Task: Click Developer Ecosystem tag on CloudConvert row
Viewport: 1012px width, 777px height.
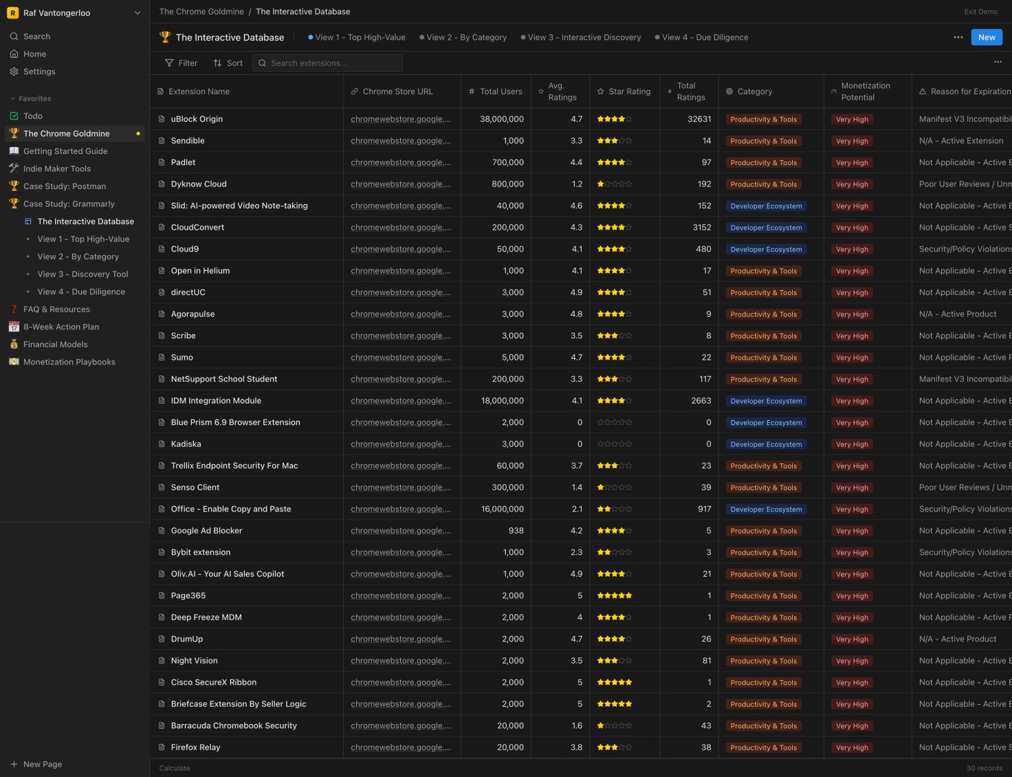Action: click(x=766, y=228)
